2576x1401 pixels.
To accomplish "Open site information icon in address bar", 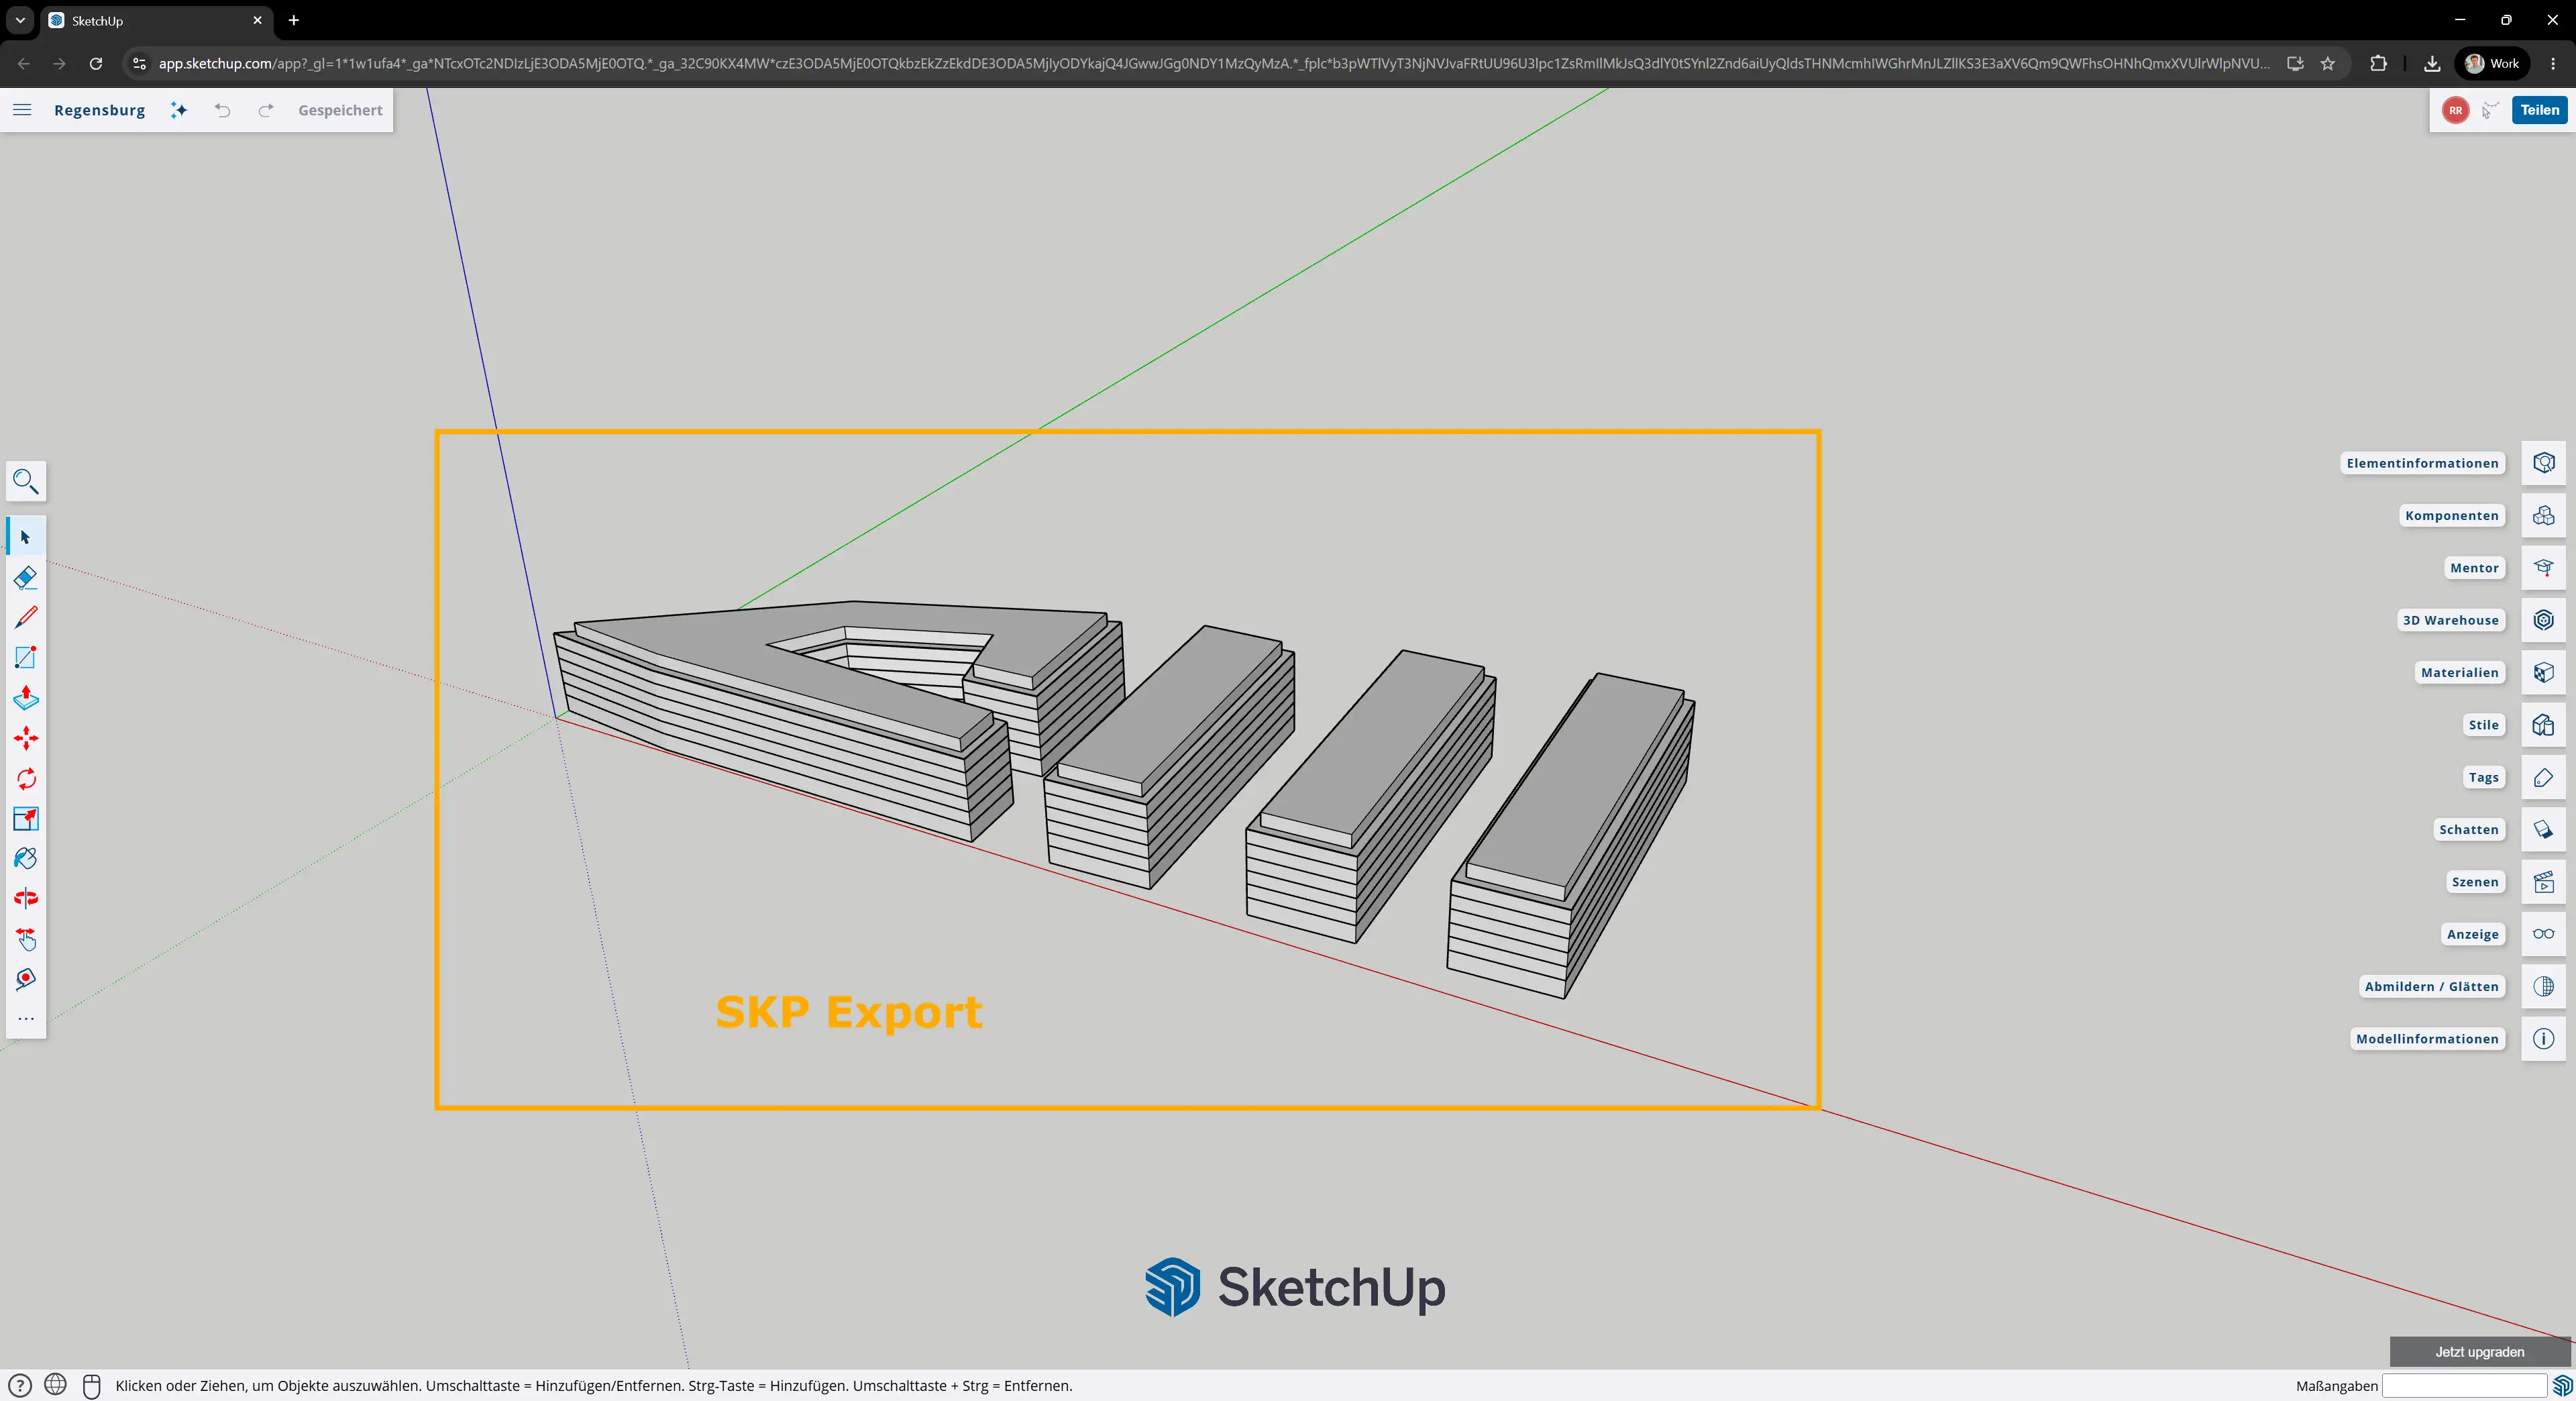I will pyautogui.click(x=140, y=63).
